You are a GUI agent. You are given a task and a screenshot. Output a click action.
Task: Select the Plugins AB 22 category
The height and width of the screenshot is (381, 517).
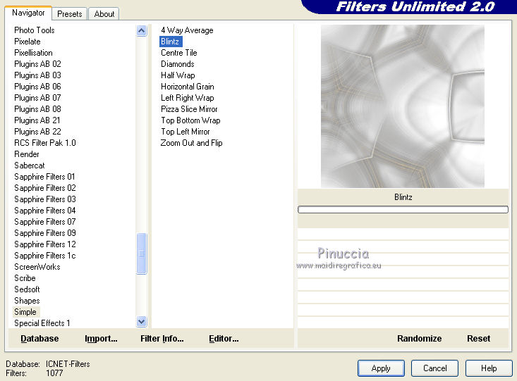point(37,132)
